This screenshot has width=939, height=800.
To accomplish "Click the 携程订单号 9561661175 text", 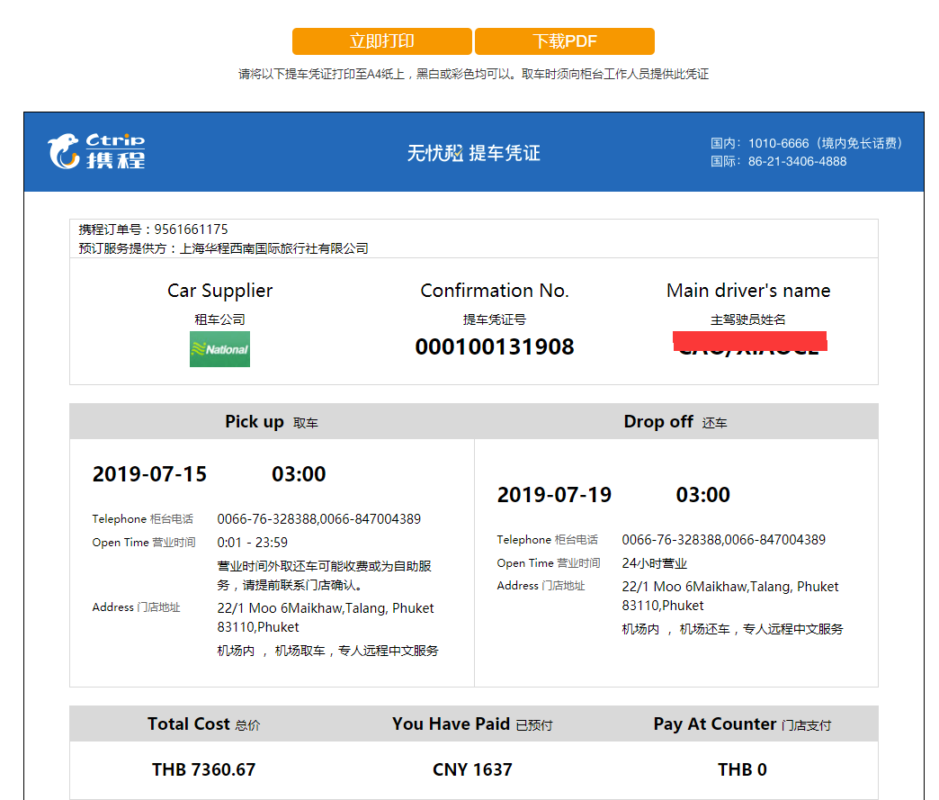I will [153, 229].
